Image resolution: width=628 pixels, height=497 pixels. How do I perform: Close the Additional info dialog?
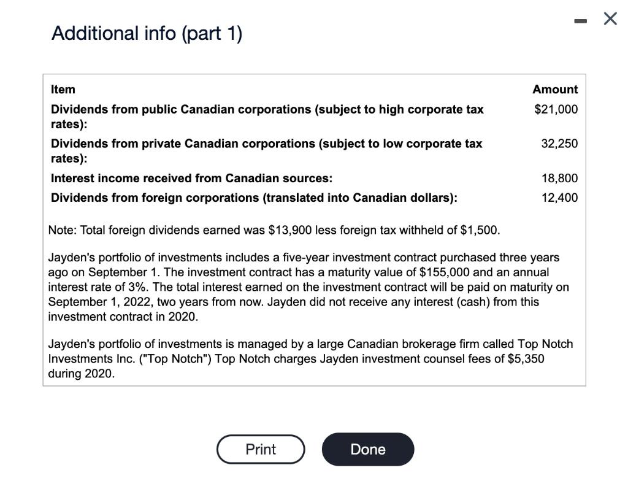[x=609, y=19]
